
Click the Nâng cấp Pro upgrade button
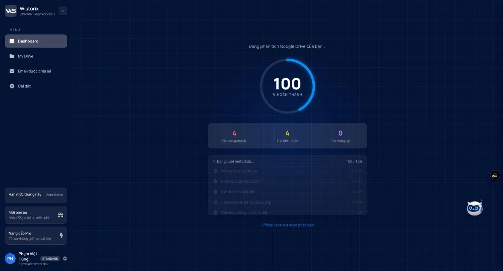point(36,236)
